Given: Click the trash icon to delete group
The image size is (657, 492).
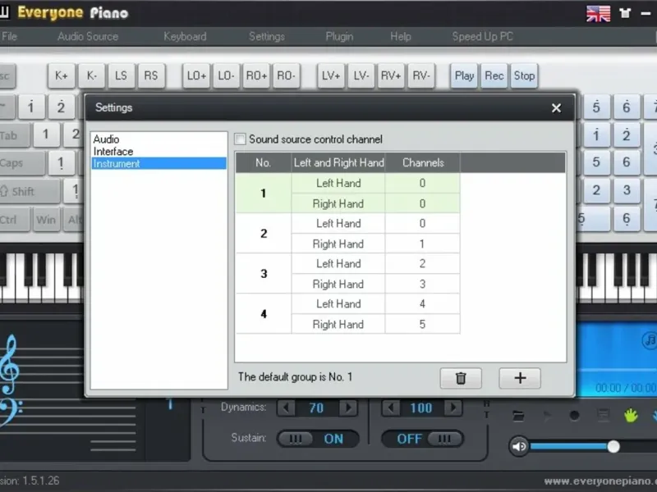Looking at the screenshot, I should click(x=461, y=378).
